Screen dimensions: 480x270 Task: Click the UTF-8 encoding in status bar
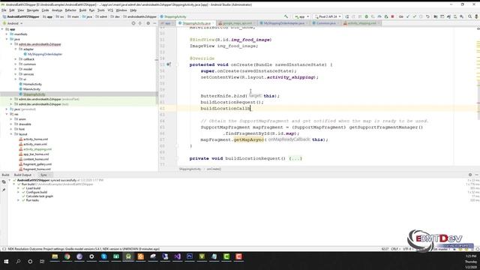click(408, 249)
